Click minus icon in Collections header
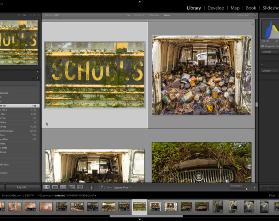279x221 pixels. pyautogui.click(x=33, y=78)
